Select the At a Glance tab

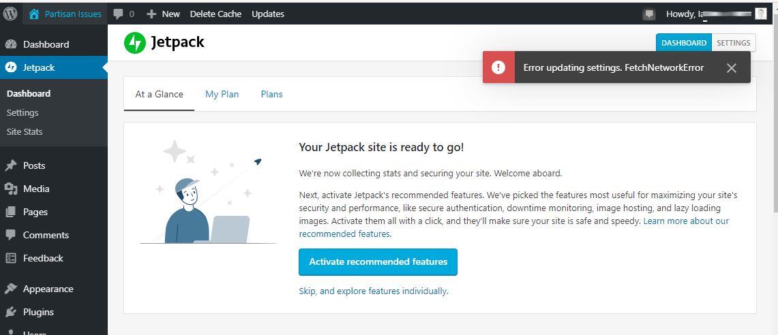click(159, 94)
